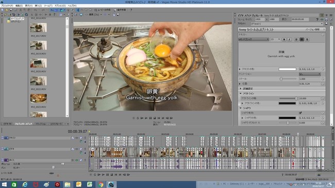
Task: Click the New project icon in toolbar
Action: point(3,10)
